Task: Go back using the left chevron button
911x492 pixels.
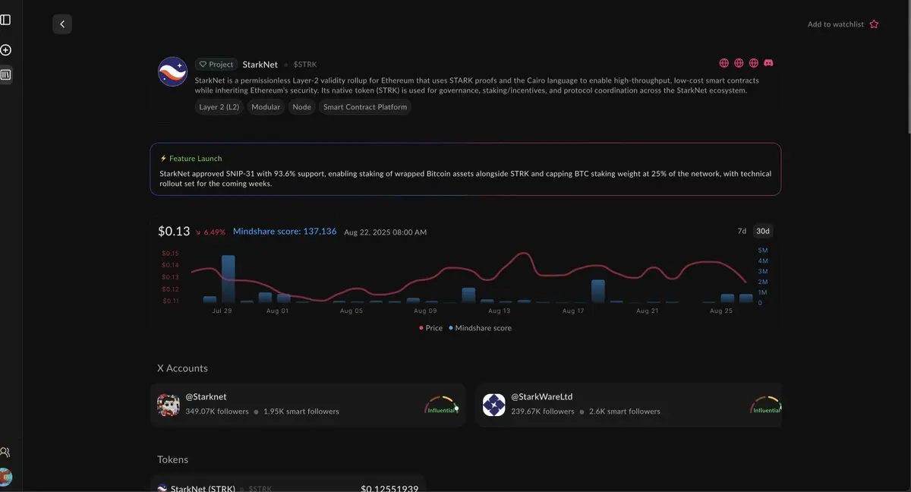Action: [62, 24]
